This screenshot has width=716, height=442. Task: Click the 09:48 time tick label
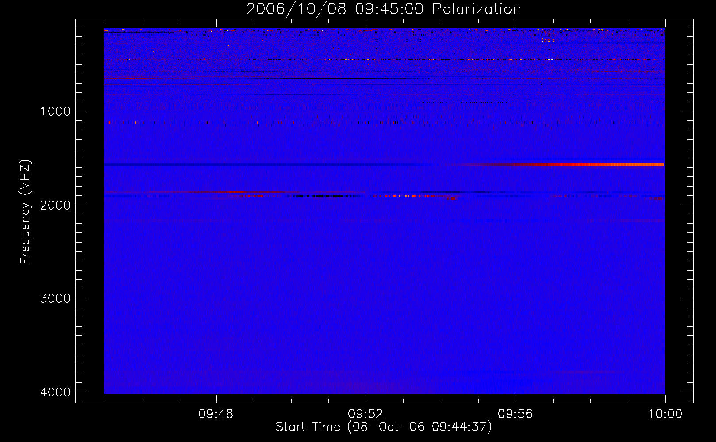click(x=216, y=414)
